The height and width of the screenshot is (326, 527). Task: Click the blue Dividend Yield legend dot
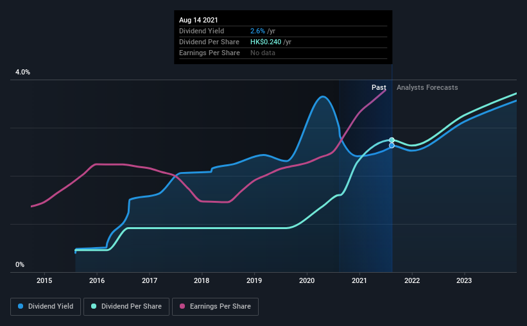(21, 306)
